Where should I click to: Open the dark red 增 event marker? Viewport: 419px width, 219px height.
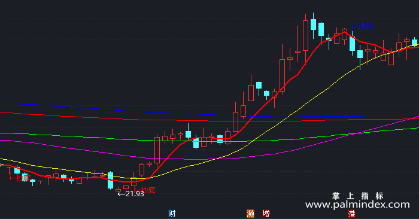266,214
